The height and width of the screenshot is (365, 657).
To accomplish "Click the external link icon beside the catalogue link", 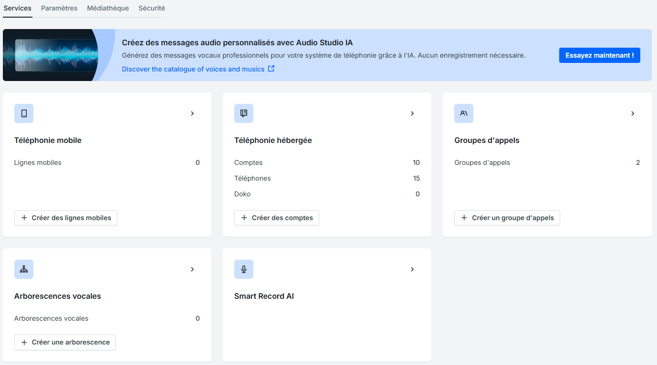I will coord(271,69).
